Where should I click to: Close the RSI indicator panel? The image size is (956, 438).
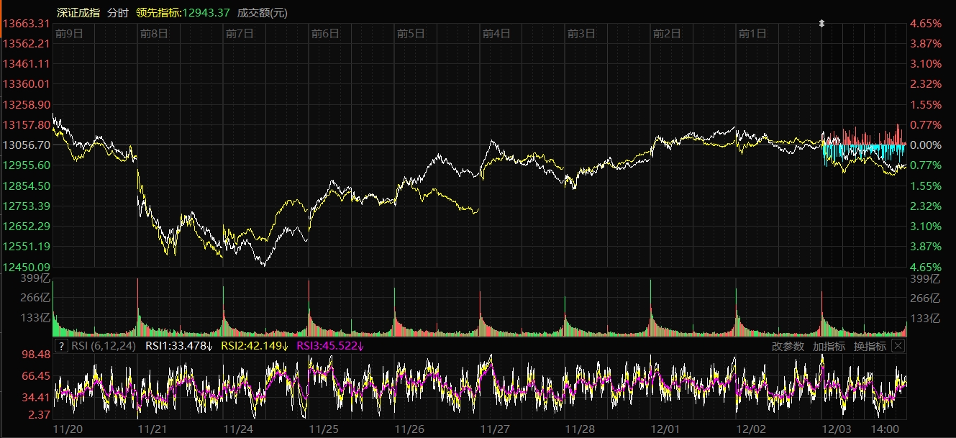click(x=898, y=346)
